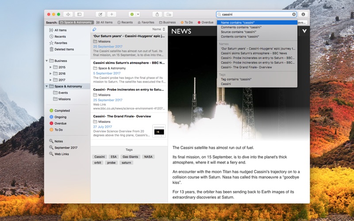
Task: Create a new note with compose icon
Action: pos(100,14)
